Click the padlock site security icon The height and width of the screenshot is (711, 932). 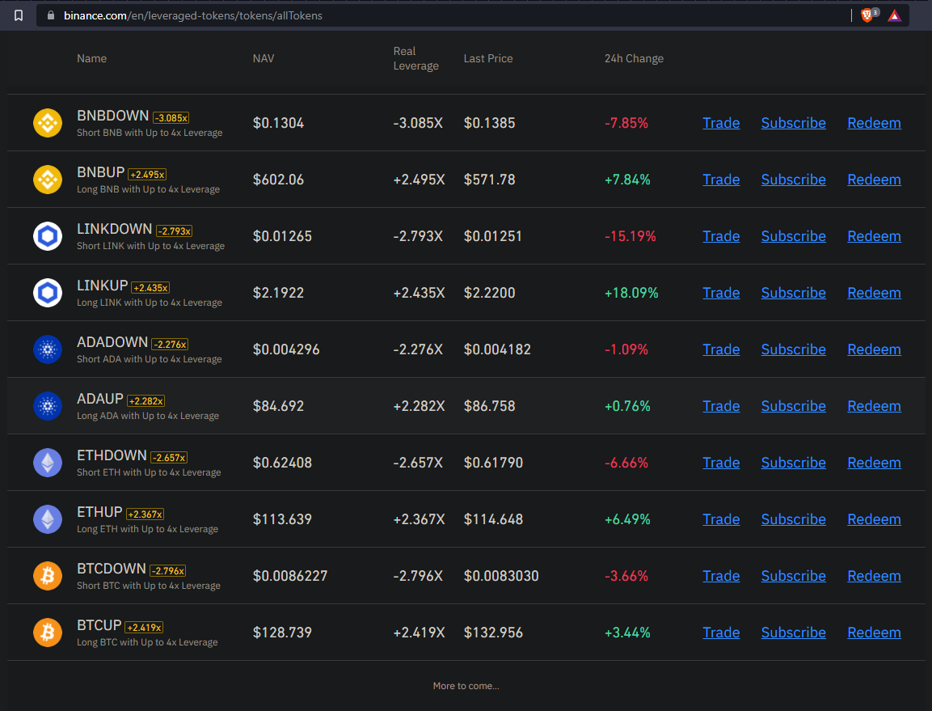click(x=51, y=15)
